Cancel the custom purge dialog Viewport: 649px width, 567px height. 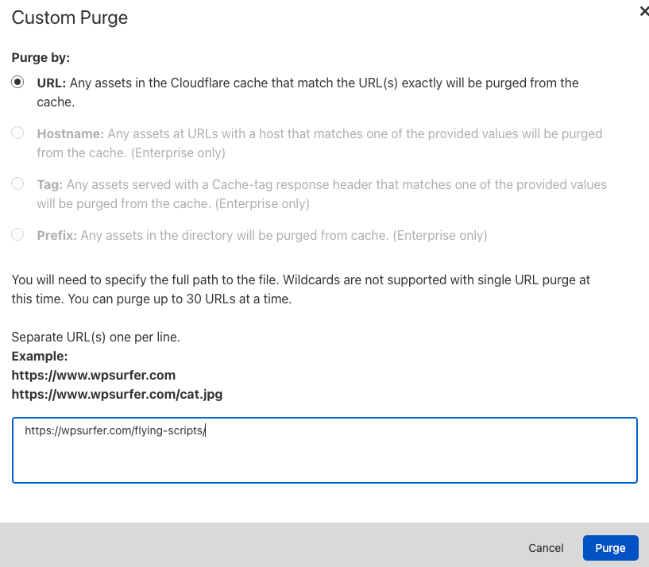pos(546,548)
